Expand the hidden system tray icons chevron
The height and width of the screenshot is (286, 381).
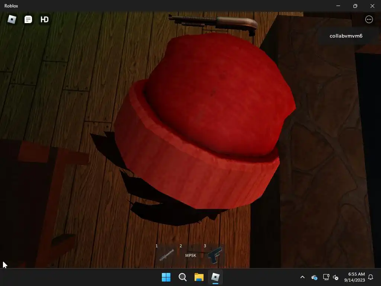pyautogui.click(x=302, y=277)
